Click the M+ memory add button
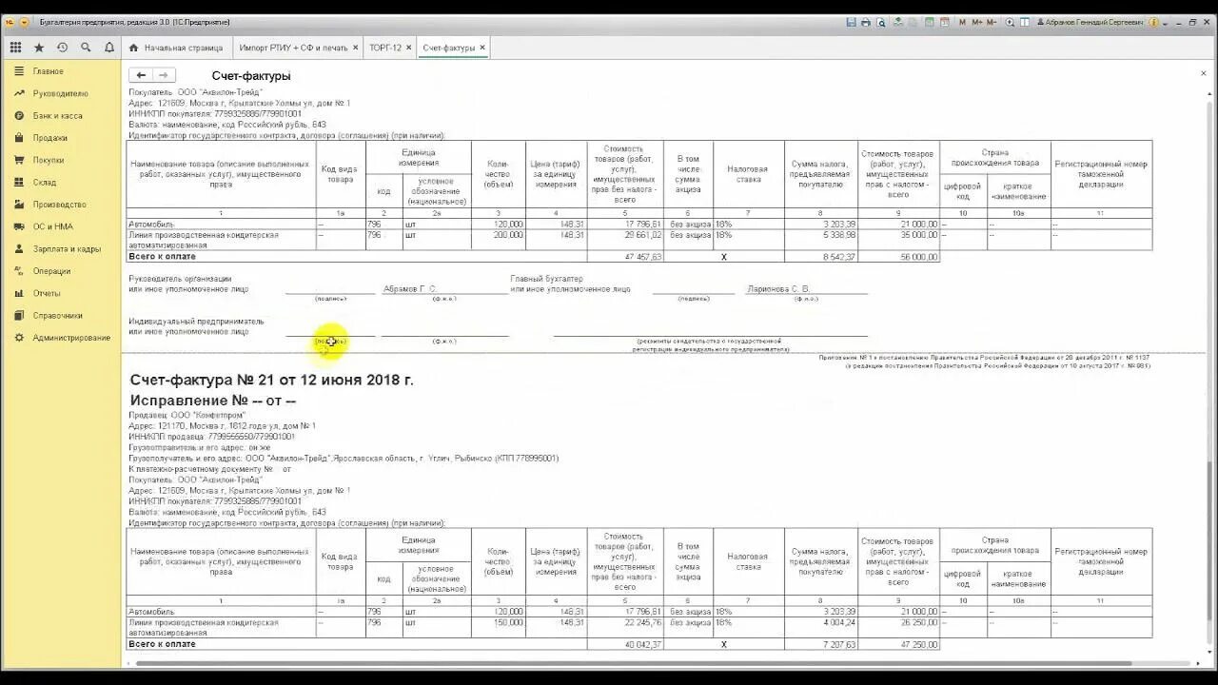Viewport: 1218px width, 685px height. (976, 22)
